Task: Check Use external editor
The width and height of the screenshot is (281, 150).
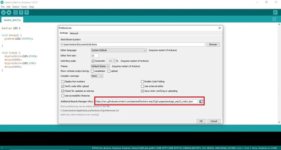Action: point(142,86)
